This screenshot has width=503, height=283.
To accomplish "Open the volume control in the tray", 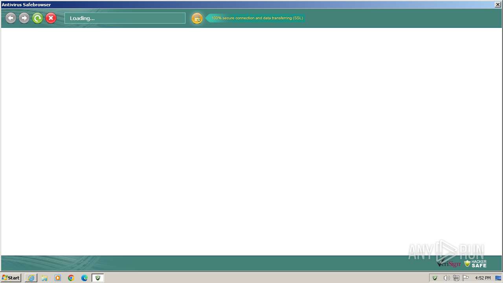I will 446,278.
